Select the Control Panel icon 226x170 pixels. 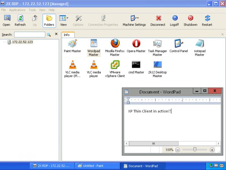tap(179, 46)
